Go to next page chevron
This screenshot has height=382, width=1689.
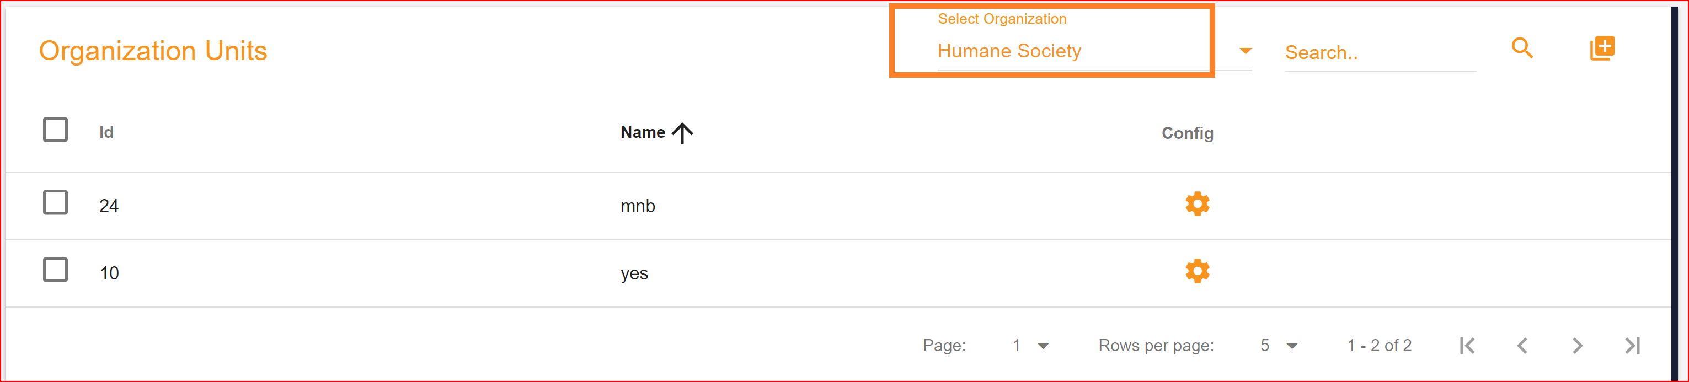coord(1578,345)
